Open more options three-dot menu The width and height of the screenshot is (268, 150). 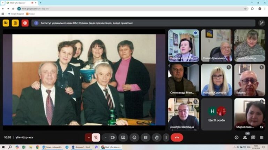pos(166,137)
